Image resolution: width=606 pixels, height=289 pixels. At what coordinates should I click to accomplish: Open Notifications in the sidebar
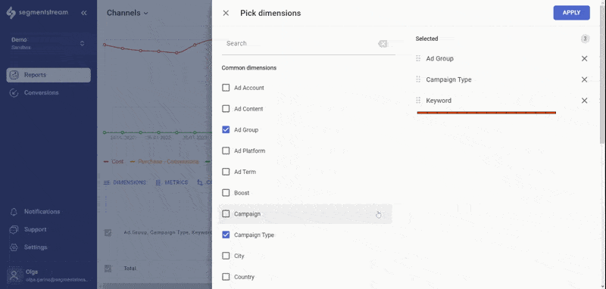tap(42, 211)
